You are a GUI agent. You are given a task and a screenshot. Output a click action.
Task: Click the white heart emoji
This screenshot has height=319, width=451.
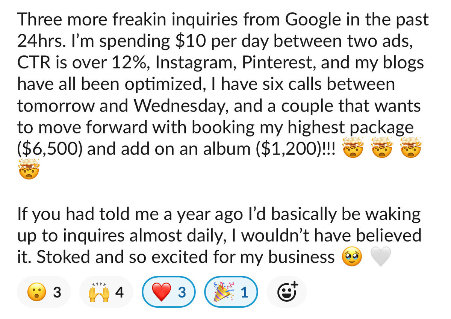[x=381, y=258]
